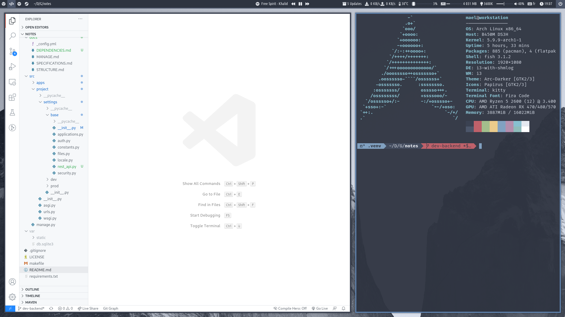
Task: Open Remote Explorer in activity bar
Action: [x=12, y=82]
